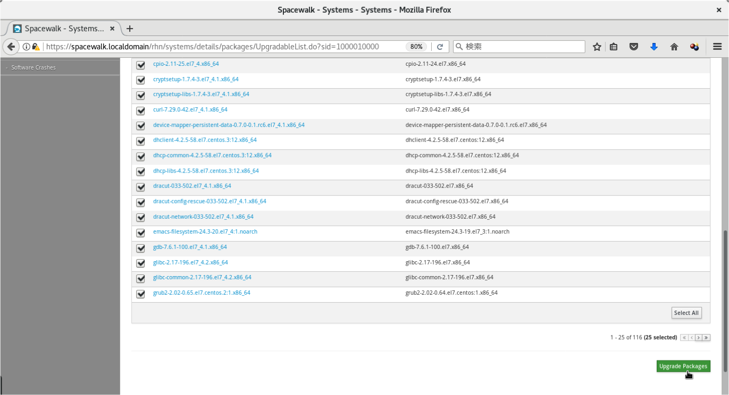Viewport: 729px width, 395px height.
Task: Go back using the browser back arrow
Action: tap(11, 47)
